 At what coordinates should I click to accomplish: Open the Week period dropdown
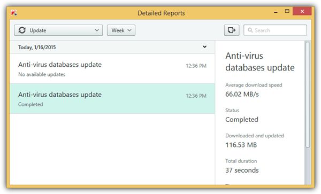pyautogui.click(x=121, y=30)
